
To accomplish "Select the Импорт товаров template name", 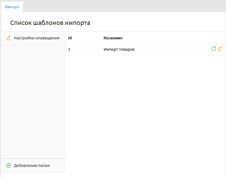I will tap(119, 49).
